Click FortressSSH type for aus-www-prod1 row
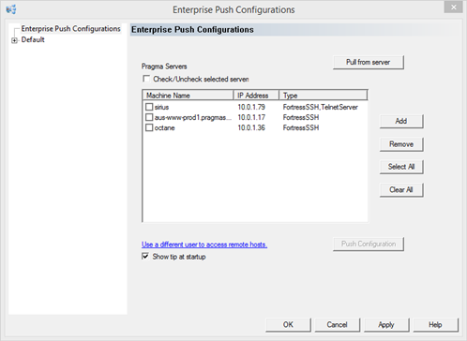The height and width of the screenshot is (341, 467). (x=301, y=117)
